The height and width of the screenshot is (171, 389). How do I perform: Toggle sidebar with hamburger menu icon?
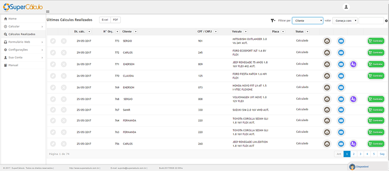pyautogui.click(x=48, y=11)
